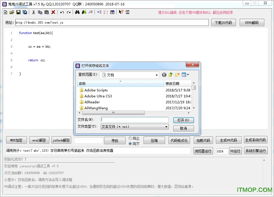Click the 浏览器运行 button
This screenshot has height=197, width=274.
(203, 151)
